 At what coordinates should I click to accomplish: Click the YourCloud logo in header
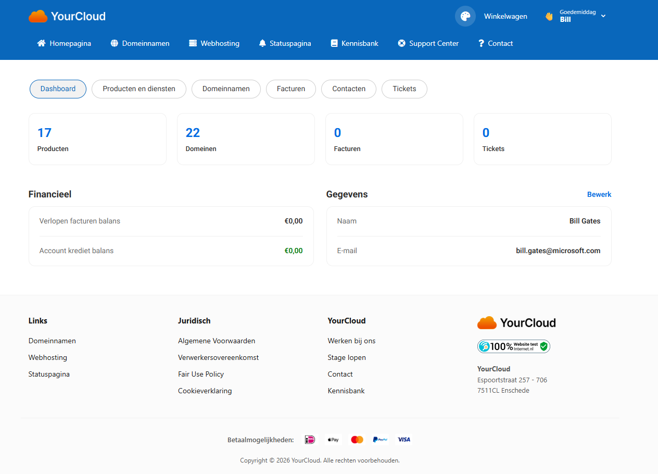(67, 16)
